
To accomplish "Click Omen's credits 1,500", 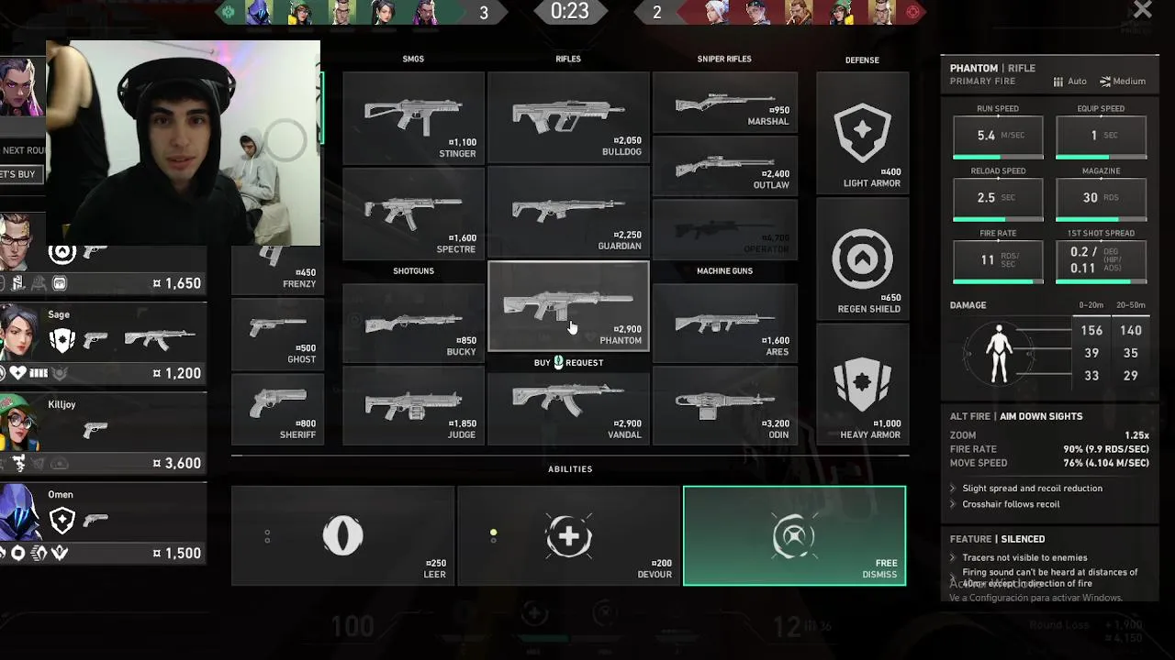I will [177, 554].
